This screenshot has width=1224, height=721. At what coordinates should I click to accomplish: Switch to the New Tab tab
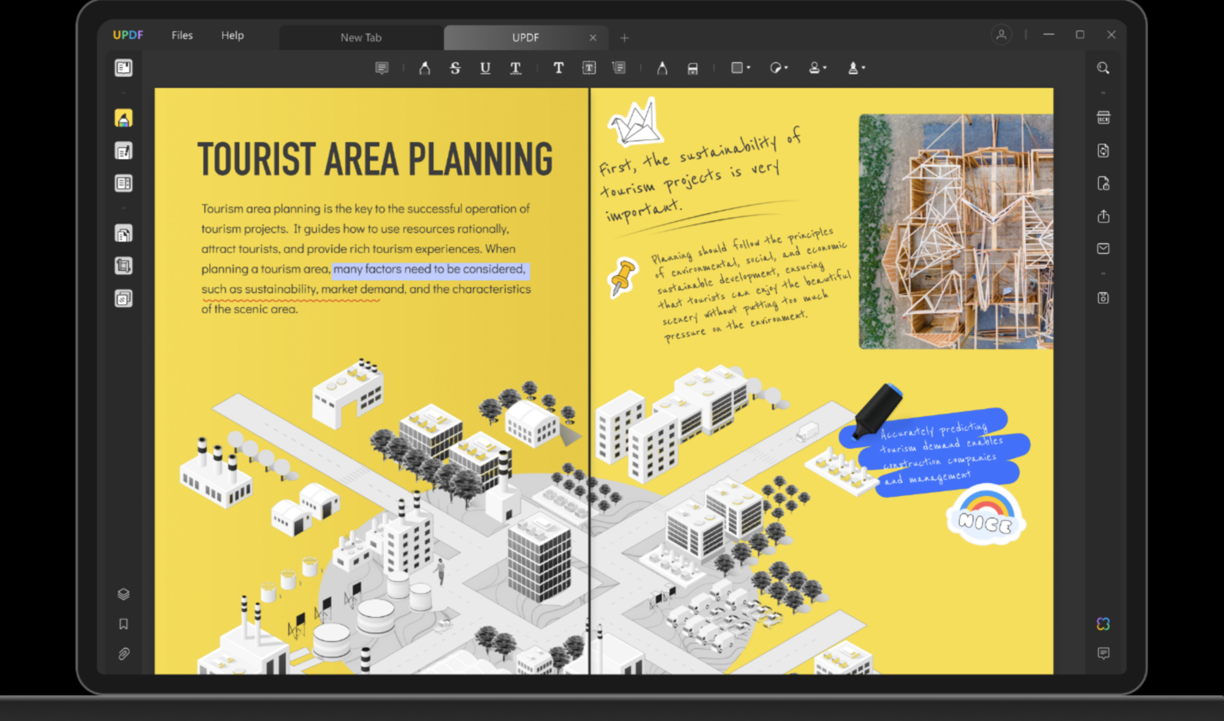pos(361,37)
